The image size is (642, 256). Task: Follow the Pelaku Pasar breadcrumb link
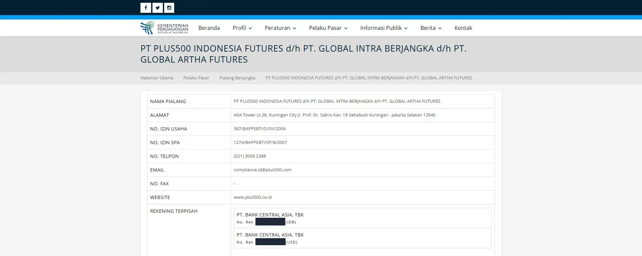[196, 78]
